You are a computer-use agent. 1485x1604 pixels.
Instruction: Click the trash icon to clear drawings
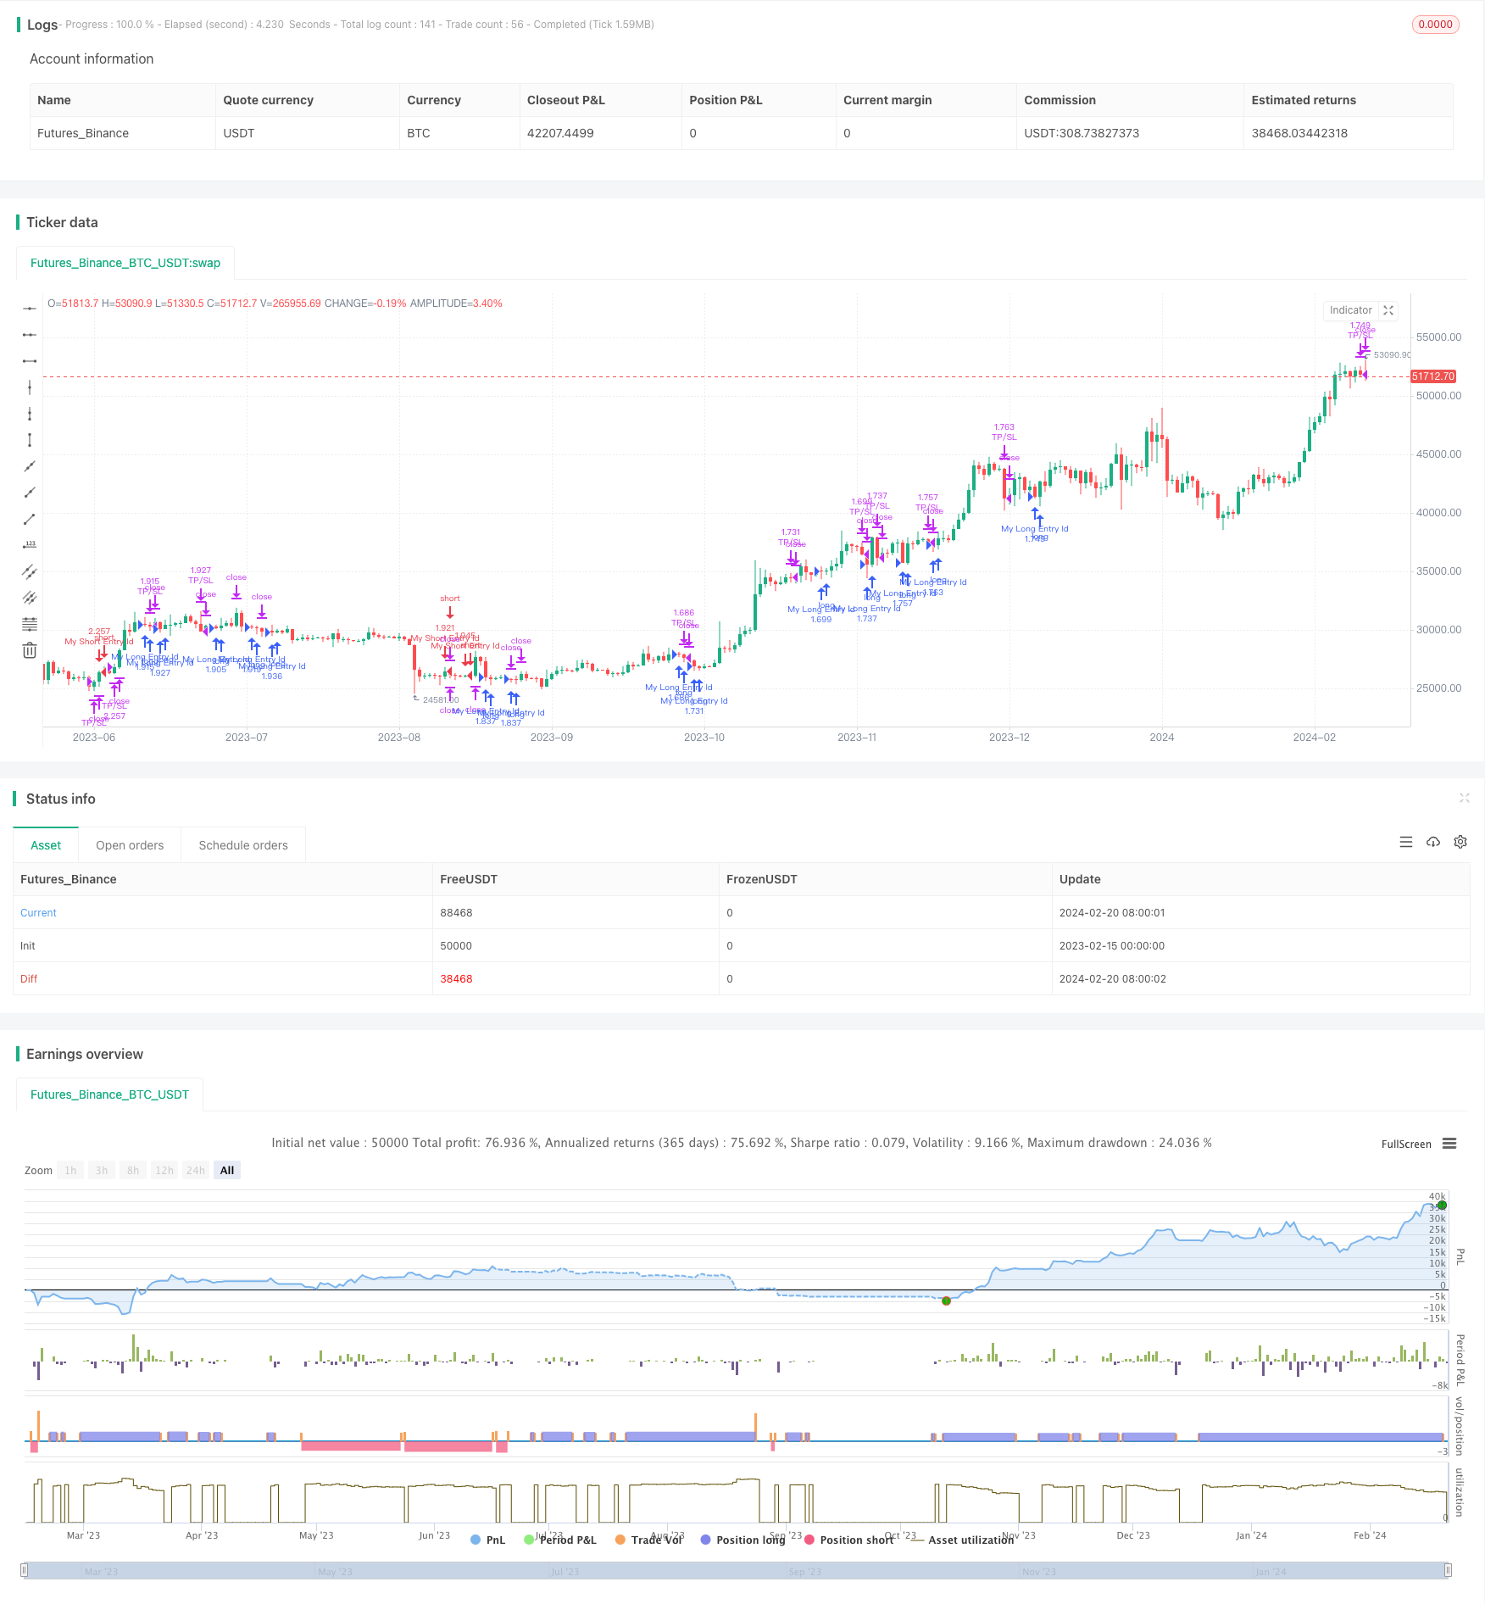tap(30, 650)
